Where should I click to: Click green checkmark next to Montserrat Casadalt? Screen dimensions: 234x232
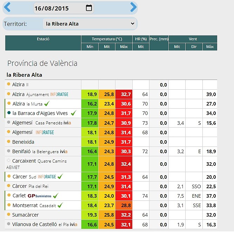tap(60, 205)
